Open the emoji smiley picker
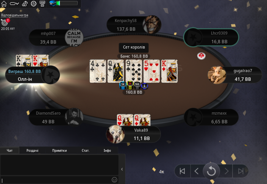 (114, 180)
